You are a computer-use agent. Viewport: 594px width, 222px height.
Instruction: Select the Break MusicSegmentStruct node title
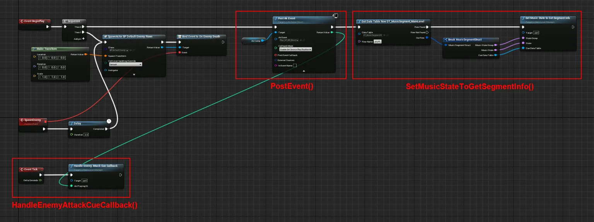pyautogui.click(x=465, y=40)
